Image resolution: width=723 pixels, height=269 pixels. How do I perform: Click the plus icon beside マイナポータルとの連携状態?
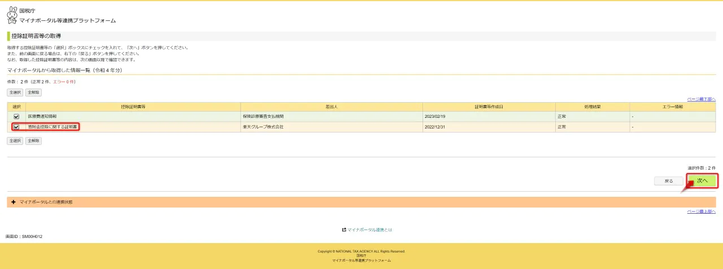click(13, 202)
